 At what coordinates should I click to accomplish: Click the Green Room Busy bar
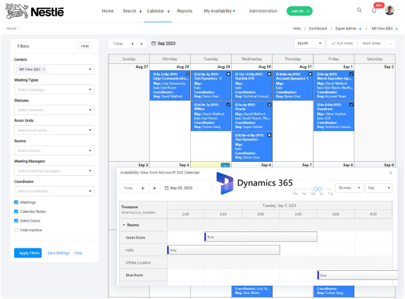coord(261,237)
